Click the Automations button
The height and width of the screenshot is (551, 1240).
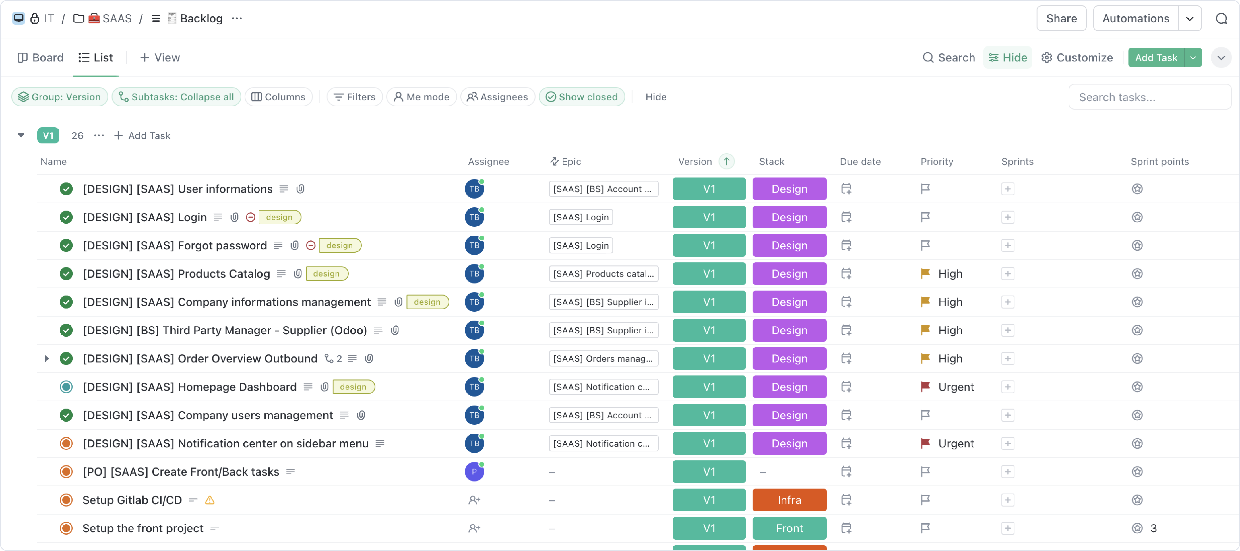[1135, 18]
